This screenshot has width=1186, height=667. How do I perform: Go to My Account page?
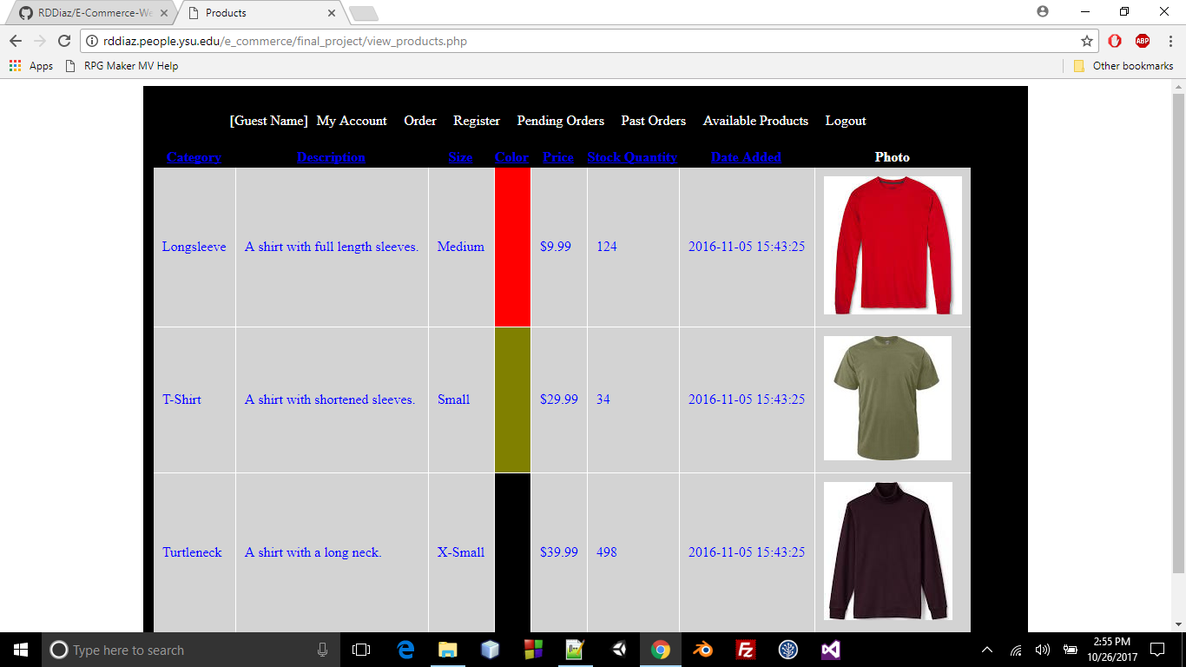pos(352,121)
